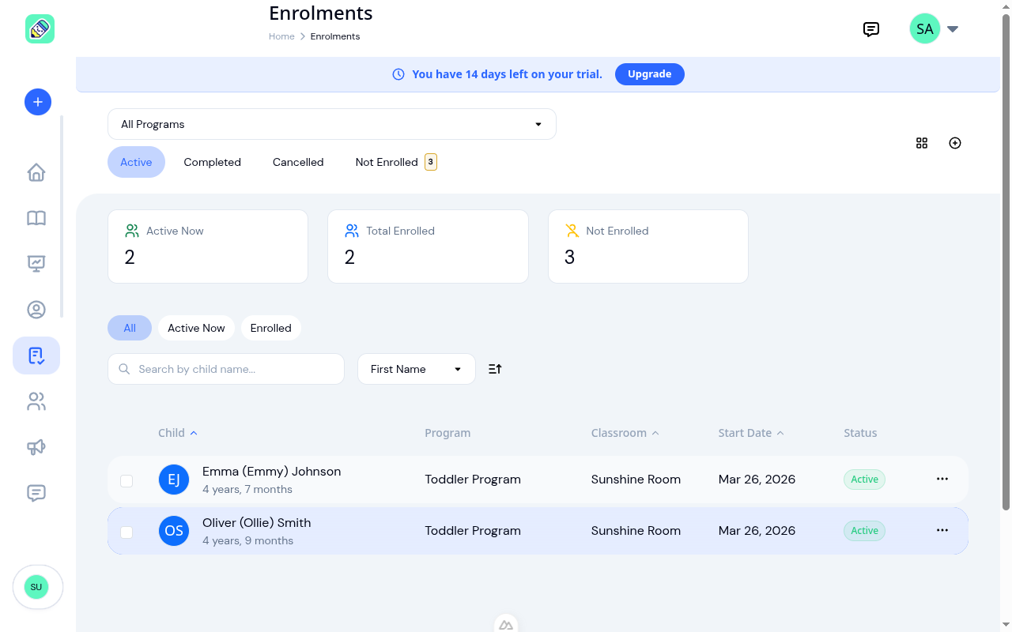Click the Upgrade button
Image resolution: width=1012 pixels, height=632 pixels.
650,74
